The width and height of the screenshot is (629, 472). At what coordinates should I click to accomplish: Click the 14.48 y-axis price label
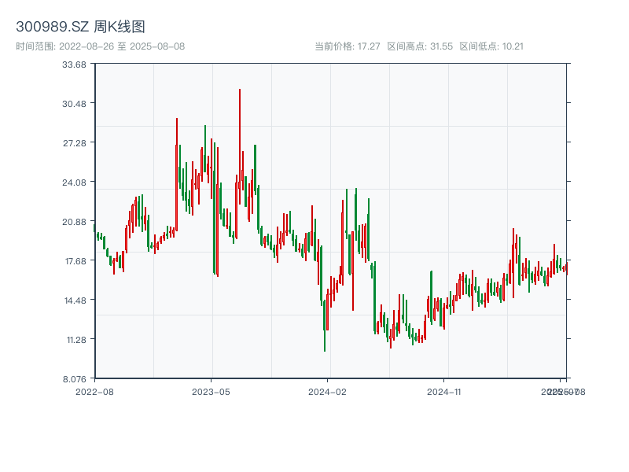tap(74, 301)
